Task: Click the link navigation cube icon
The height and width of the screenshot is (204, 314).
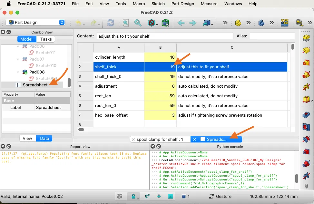Action: [207, 23]
